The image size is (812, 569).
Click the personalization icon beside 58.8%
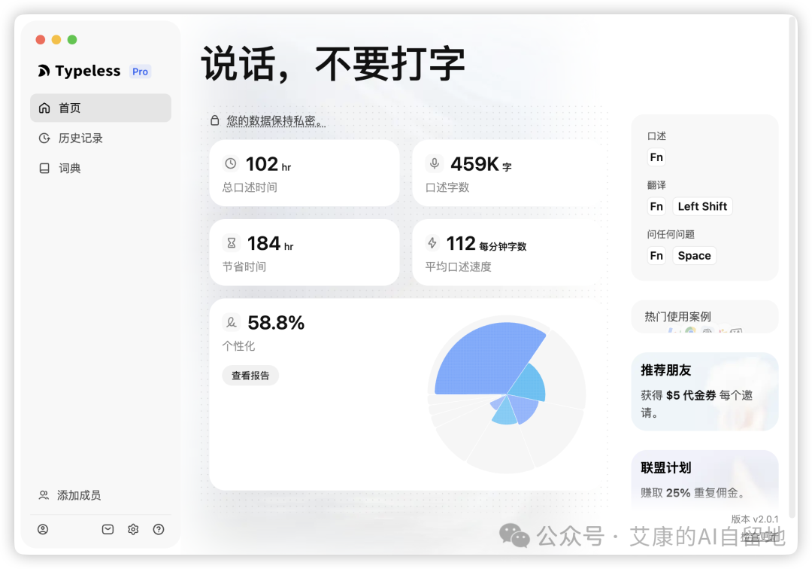coord(232,322)
